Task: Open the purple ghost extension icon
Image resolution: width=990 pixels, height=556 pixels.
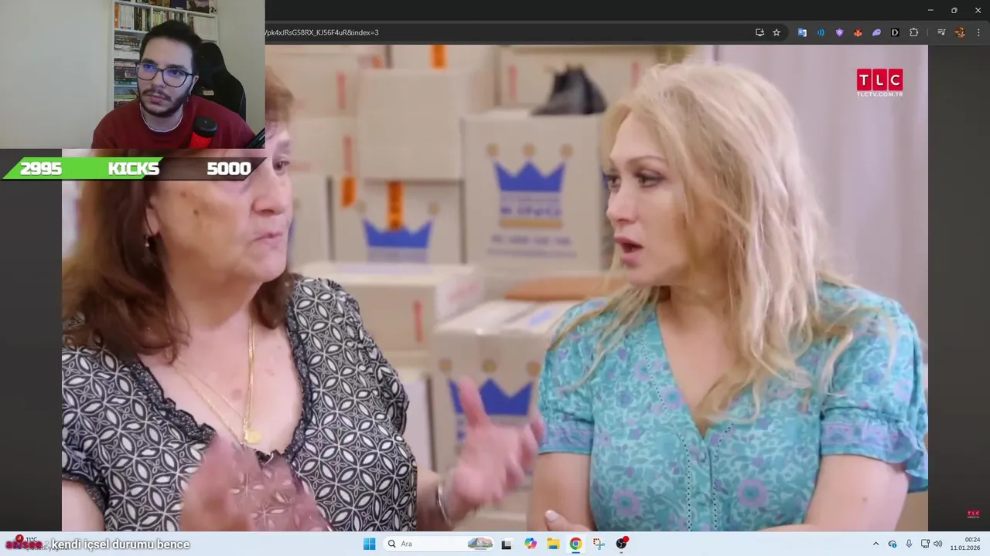Action: point(876,32)
